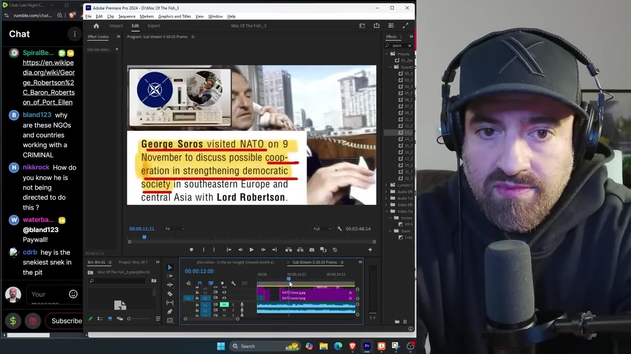Click green dollar tip button
This screenshot has width=631, height=354.
point(13,321)
